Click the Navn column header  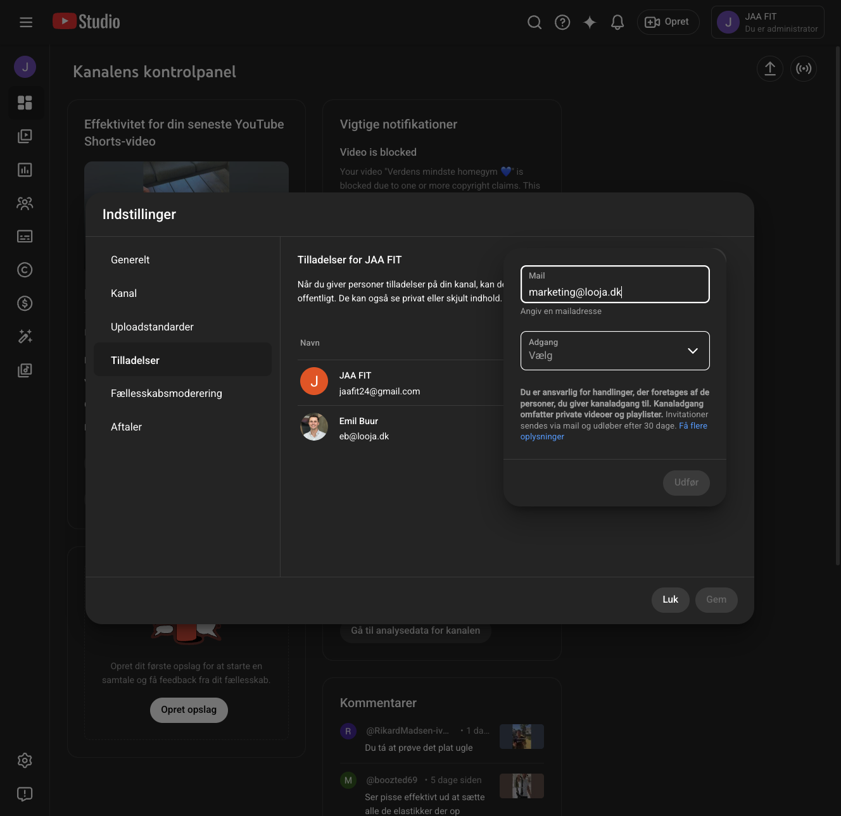coord(310,342)
